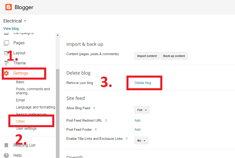Open the Other settings submenu
Image resolution: width=235 pixels, height=158 pixels.
click(x=20, y=121)
